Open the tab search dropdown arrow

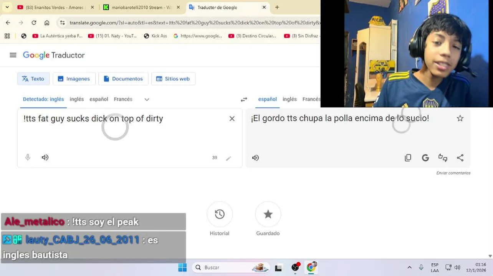[x=7, y=7]
